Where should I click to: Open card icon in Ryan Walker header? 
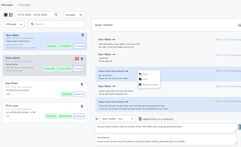[x=240, y=25]
